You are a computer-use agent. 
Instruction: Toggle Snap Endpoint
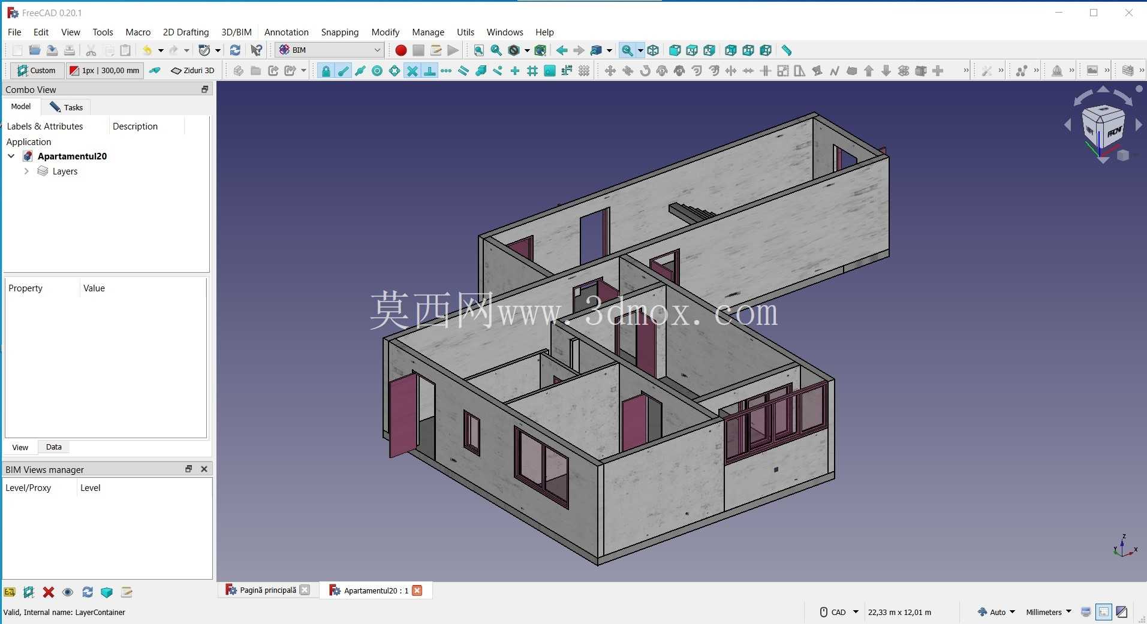pos(343,71)
